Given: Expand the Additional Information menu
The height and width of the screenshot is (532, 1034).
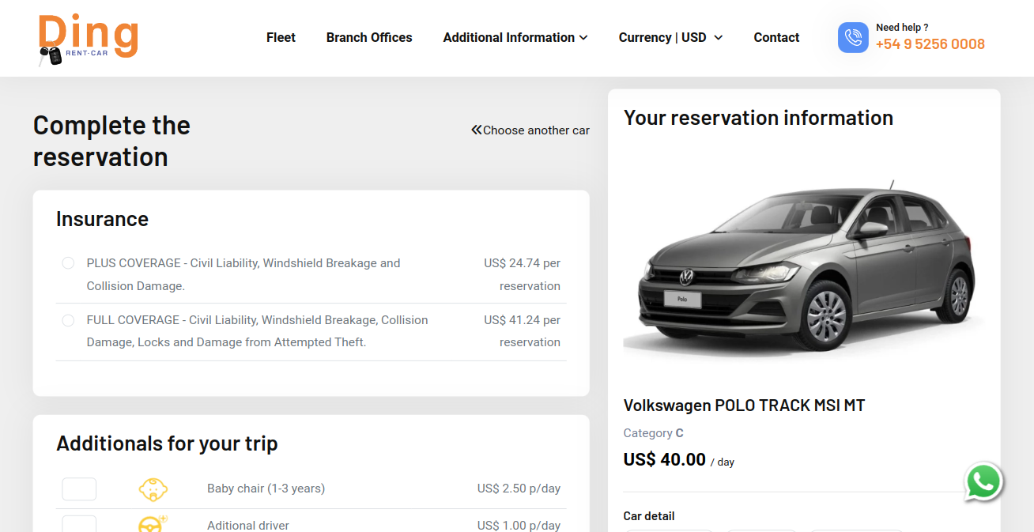Looking at the screenshot, I should 515,37.
